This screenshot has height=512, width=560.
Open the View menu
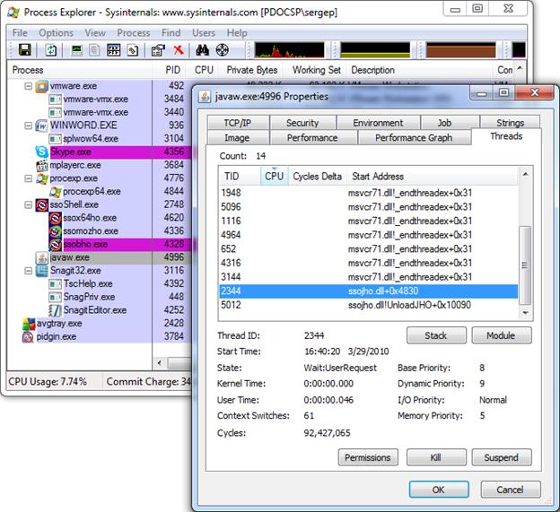pos(95,33)
